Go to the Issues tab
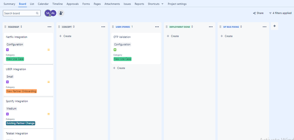Viewport: 294px width, 140px height. [127, 4]
